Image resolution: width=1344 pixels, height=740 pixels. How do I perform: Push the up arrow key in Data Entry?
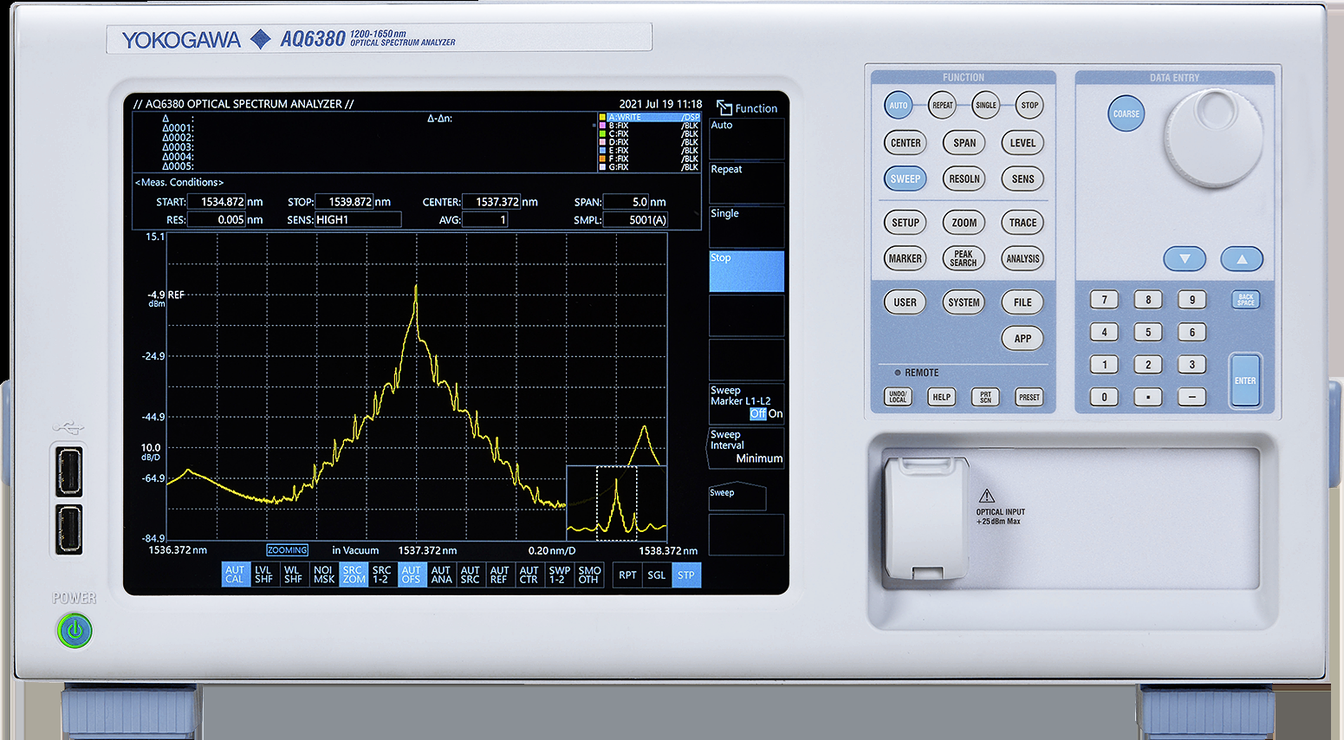pos(1242,258)
